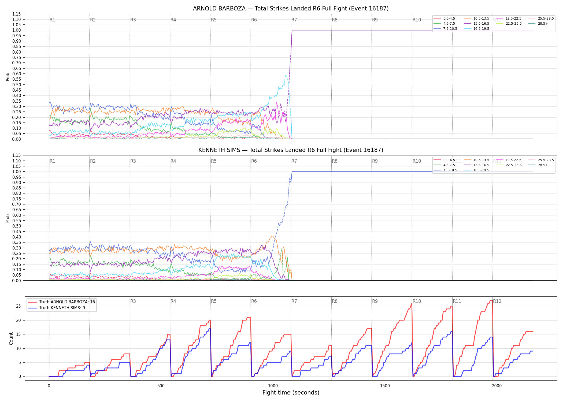The image size is (563, 402).
Task: Click the 7.5-10.5 line sample in the Sims legend
Action: tap(437, 170)
